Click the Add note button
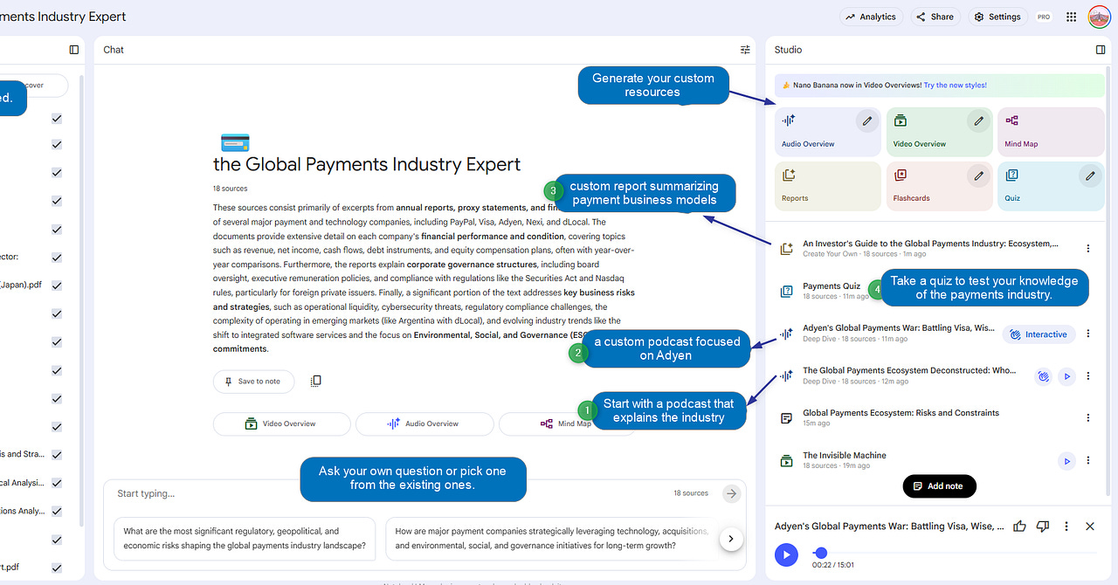The image size is (1118, 585). pos(939,485)
